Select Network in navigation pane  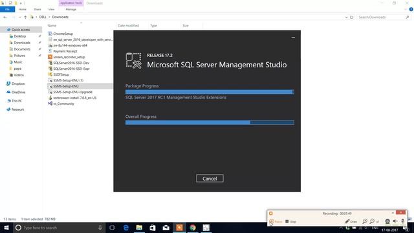pos(17,109)
